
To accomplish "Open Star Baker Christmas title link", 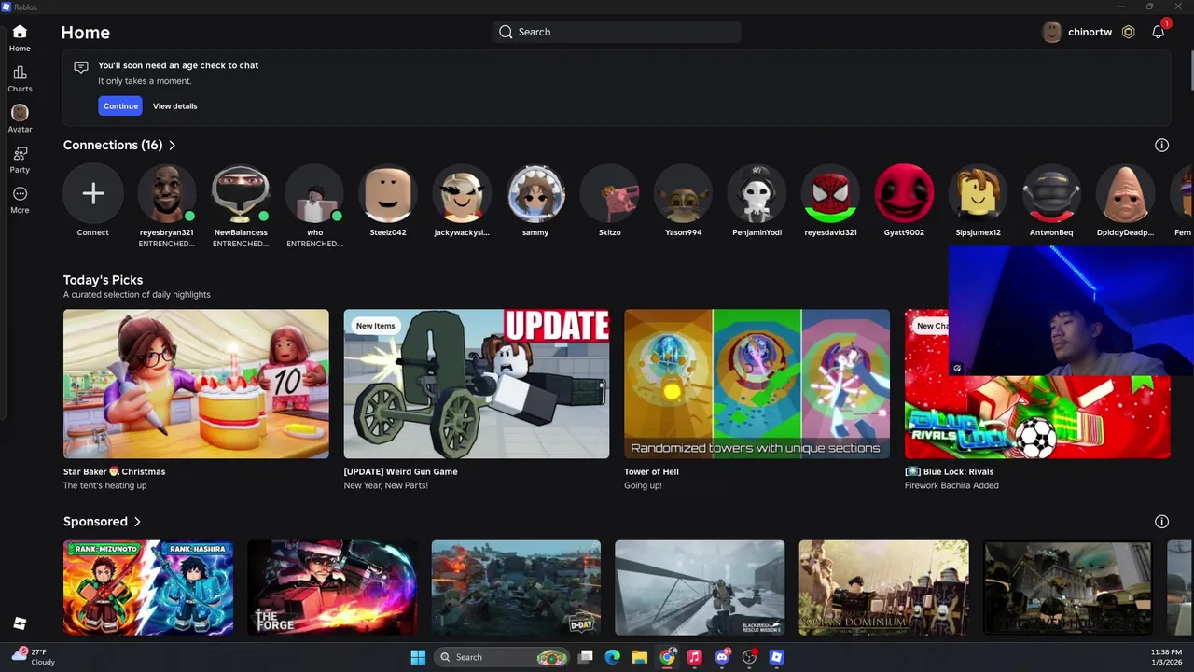I will click(x=115, y=472).
